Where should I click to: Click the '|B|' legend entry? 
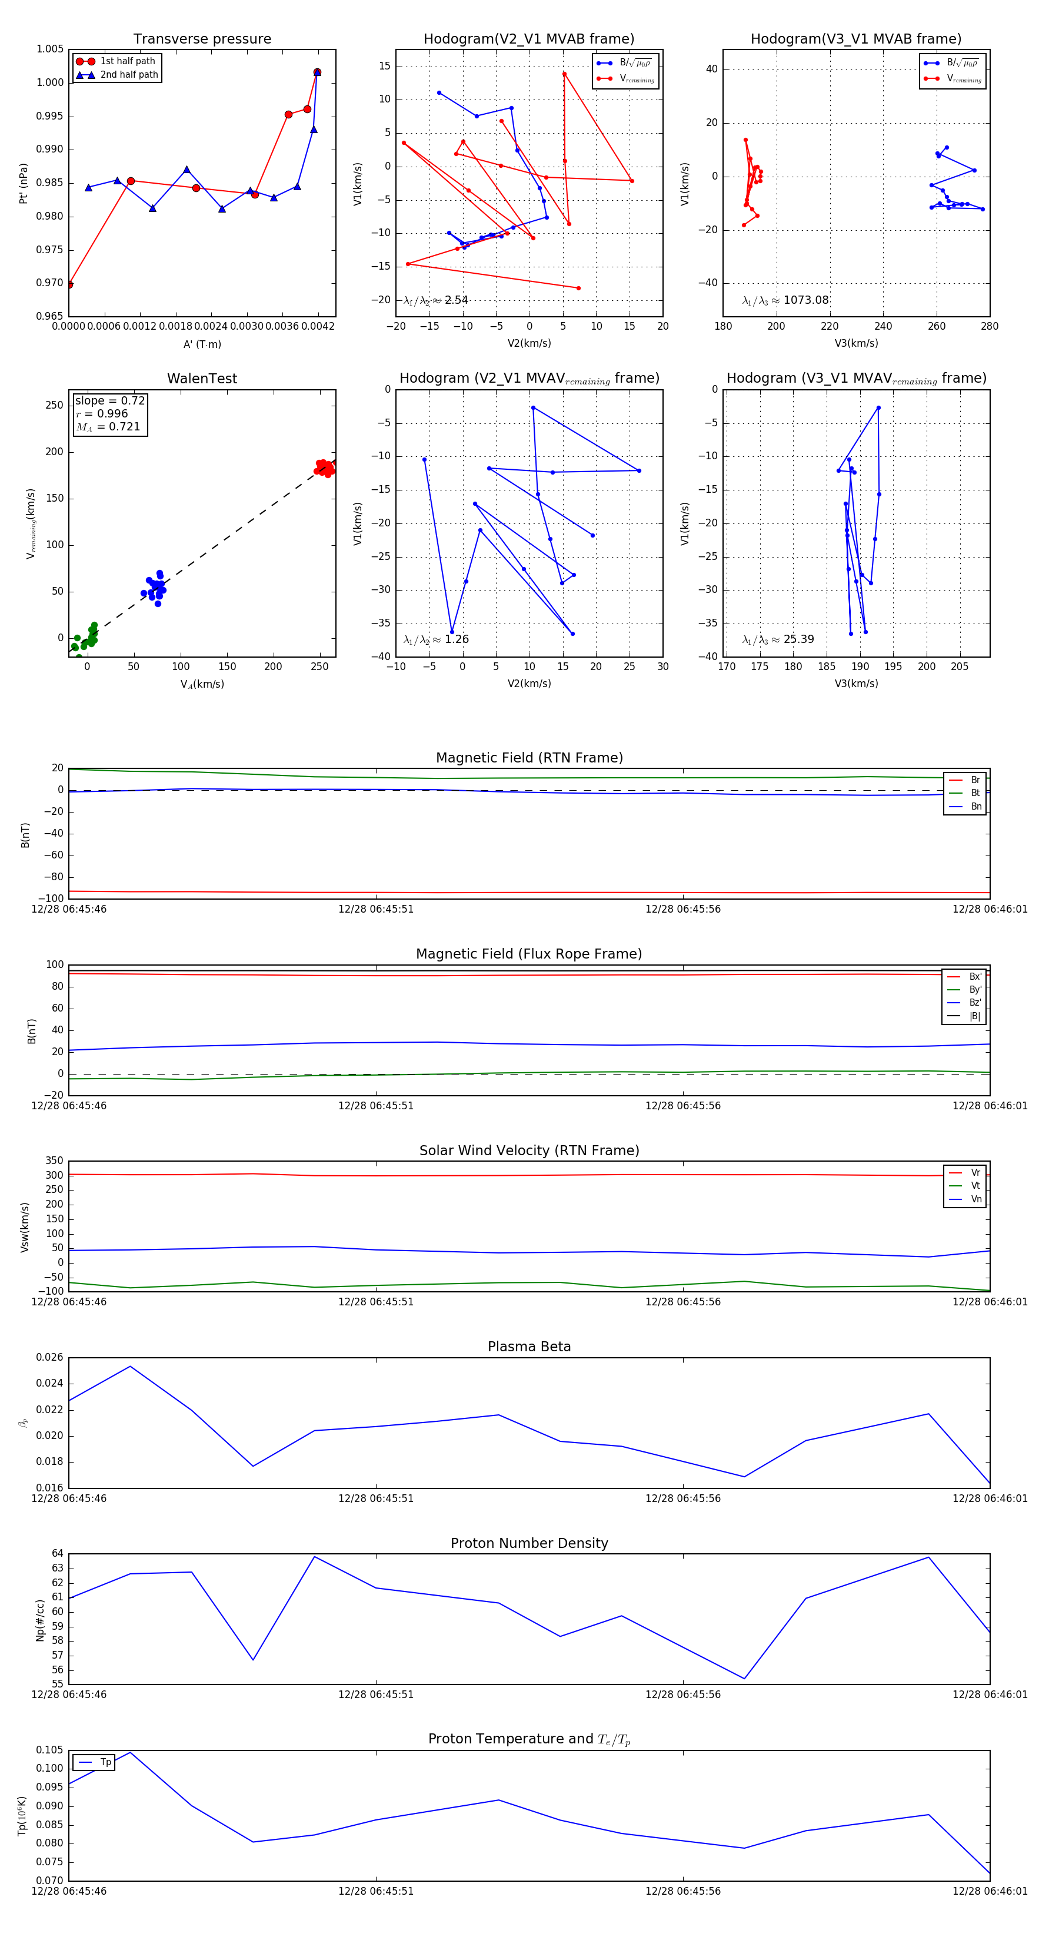click(965, 1016)
